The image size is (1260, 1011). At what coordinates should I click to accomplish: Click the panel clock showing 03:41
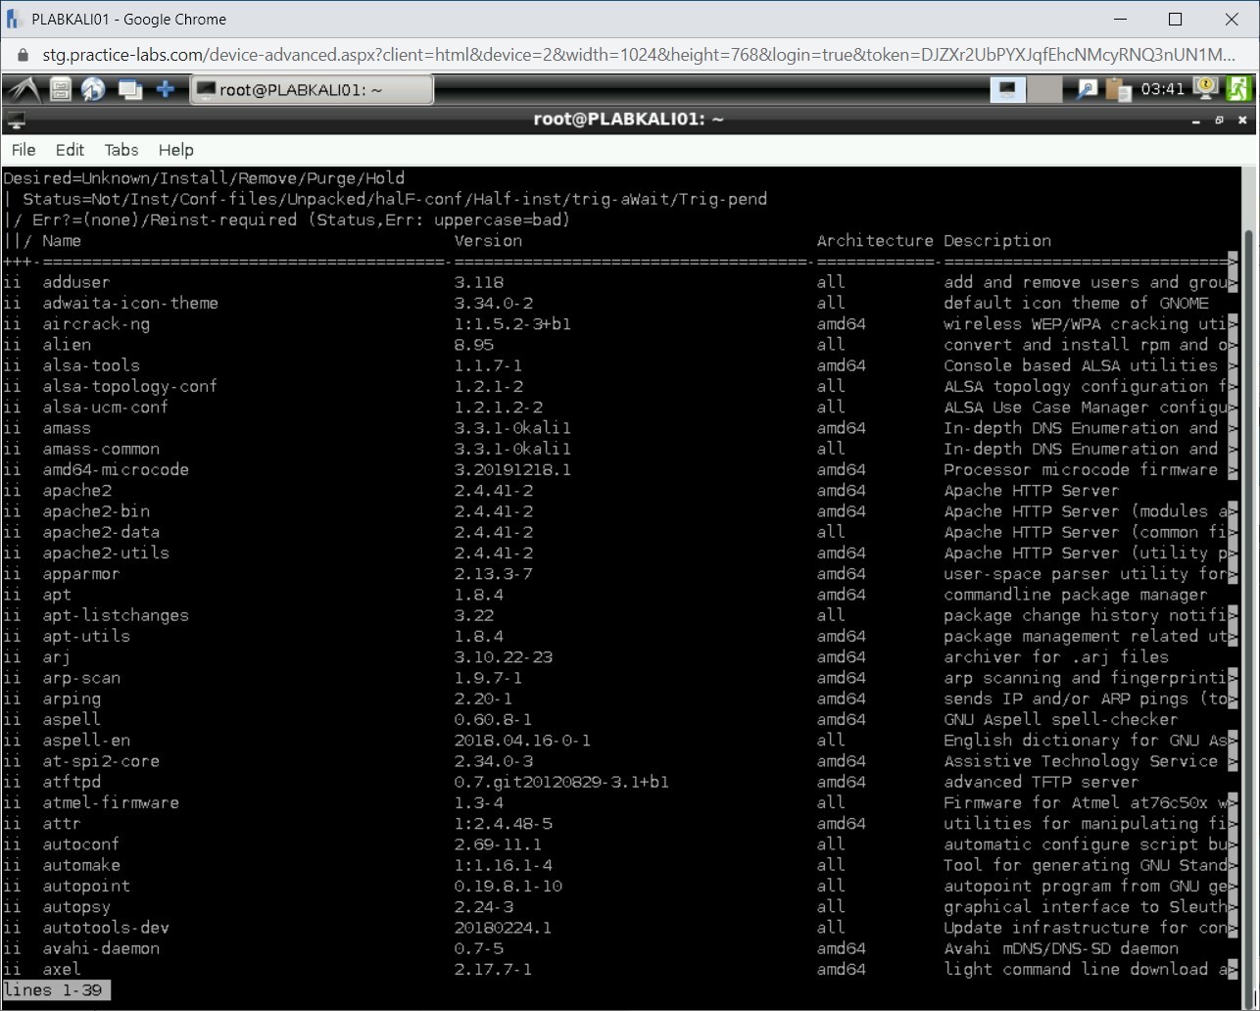[x=1162, y=90]
